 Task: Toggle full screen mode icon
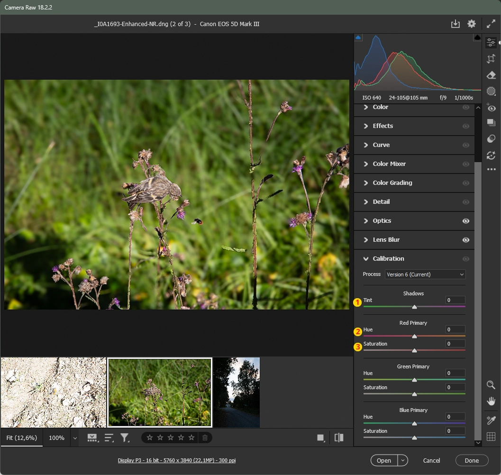[491, 24]
